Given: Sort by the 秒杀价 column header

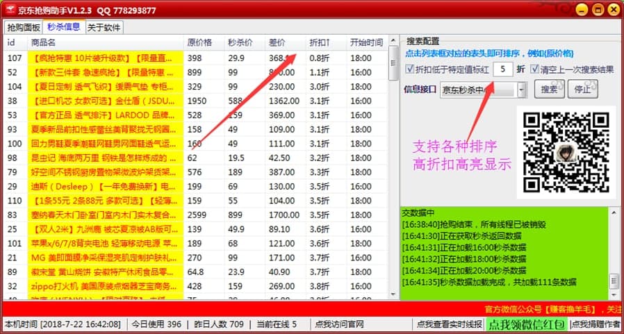Looking at the screenshot, I should [x=245, y=42].
